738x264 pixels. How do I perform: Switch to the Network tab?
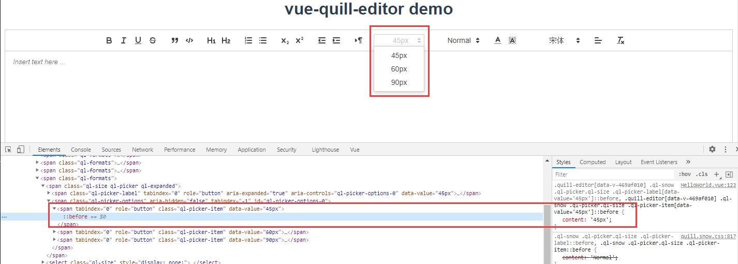[142, 150]
